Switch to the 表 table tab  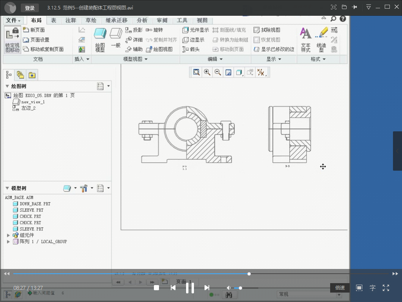tap(53, 20)
